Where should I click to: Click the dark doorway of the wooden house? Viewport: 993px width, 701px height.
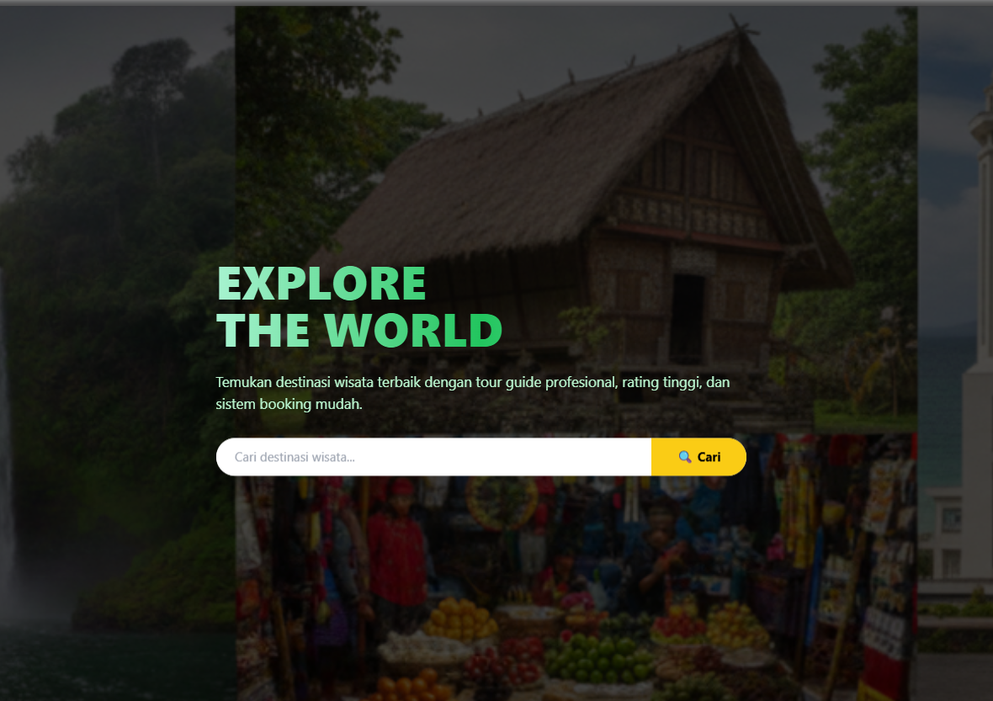[x=688, y=318]
